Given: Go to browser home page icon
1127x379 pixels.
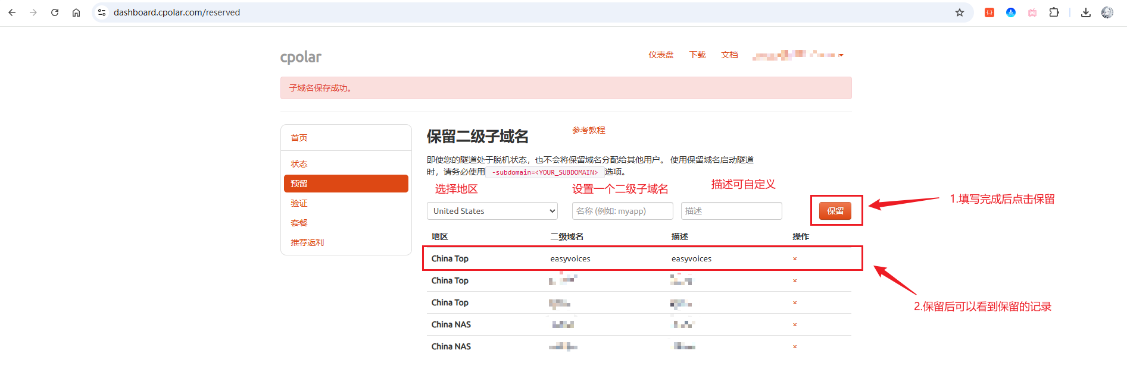Looking at the screenshot, I should 76,12.
